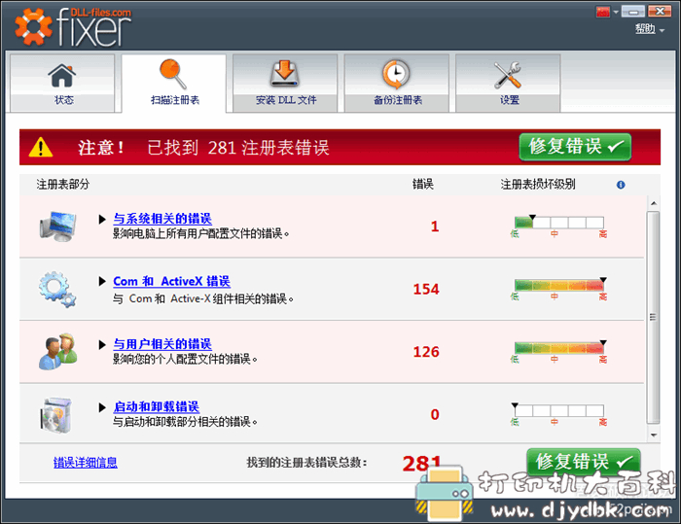Open 与用户相关的错误 link
The image size is (681, 524).
click(x=162, y=344)
